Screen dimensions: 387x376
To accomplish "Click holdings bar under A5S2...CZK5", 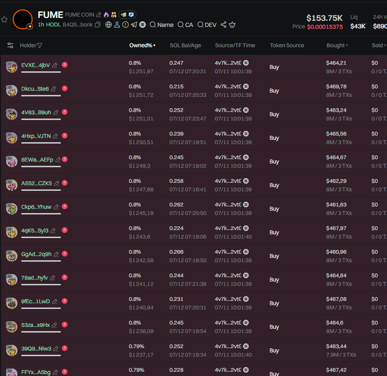I will (x=41, y=190).
